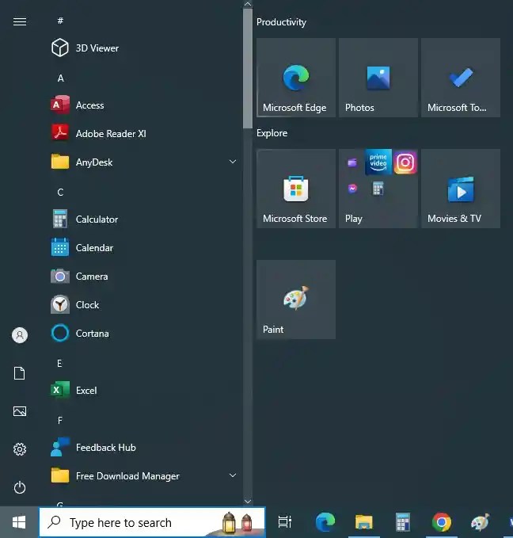Open the Photos tile
This screenshot has height=538, width=513.
(x=378, y=78)
